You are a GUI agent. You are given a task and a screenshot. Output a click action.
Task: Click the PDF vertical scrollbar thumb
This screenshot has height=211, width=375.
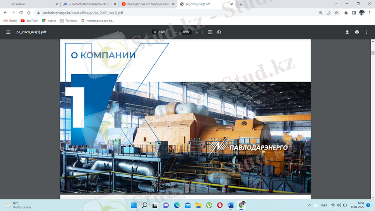pos(373,53)
